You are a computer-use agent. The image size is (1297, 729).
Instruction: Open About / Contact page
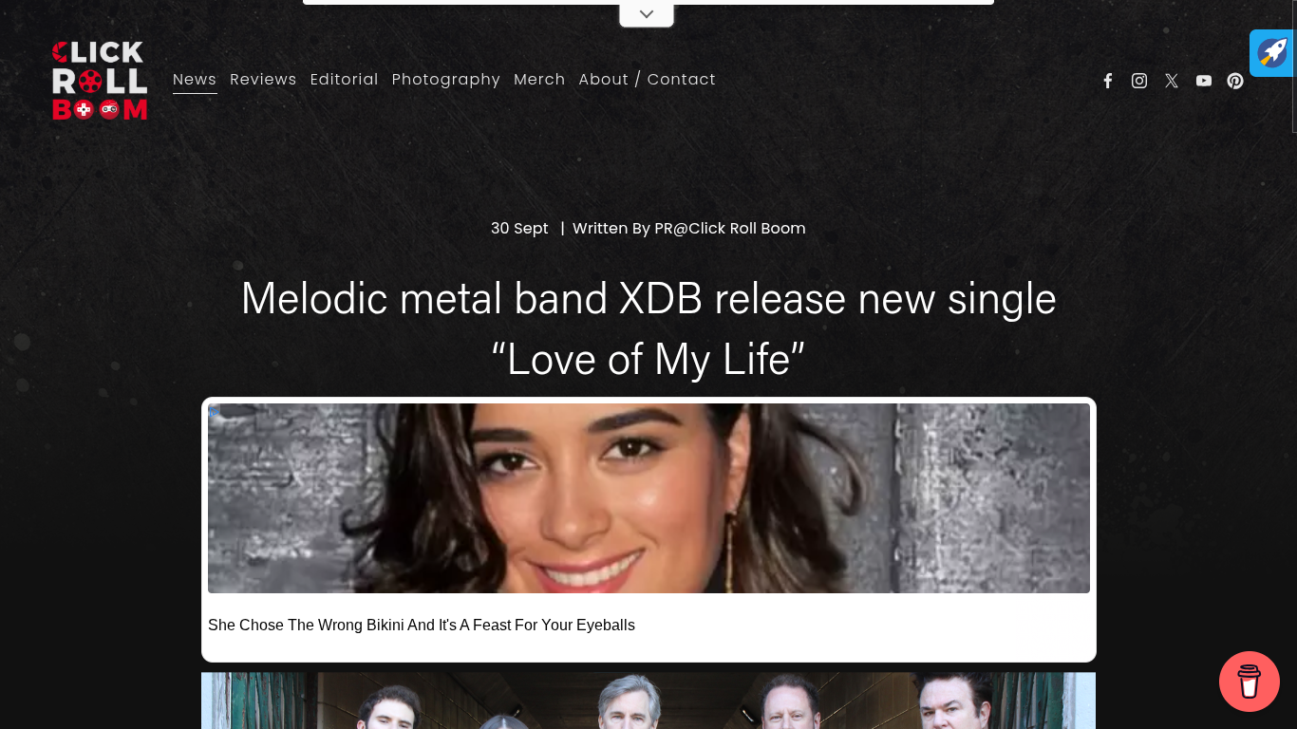click(x=648, y=80)
